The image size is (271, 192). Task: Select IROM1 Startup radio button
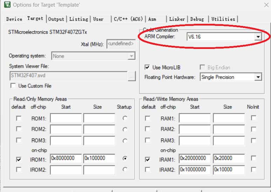pyautogui.click(x=125, y=158)
